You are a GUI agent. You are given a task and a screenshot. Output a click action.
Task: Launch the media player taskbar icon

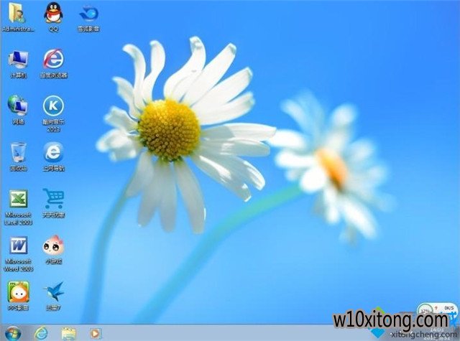(96, 332)
